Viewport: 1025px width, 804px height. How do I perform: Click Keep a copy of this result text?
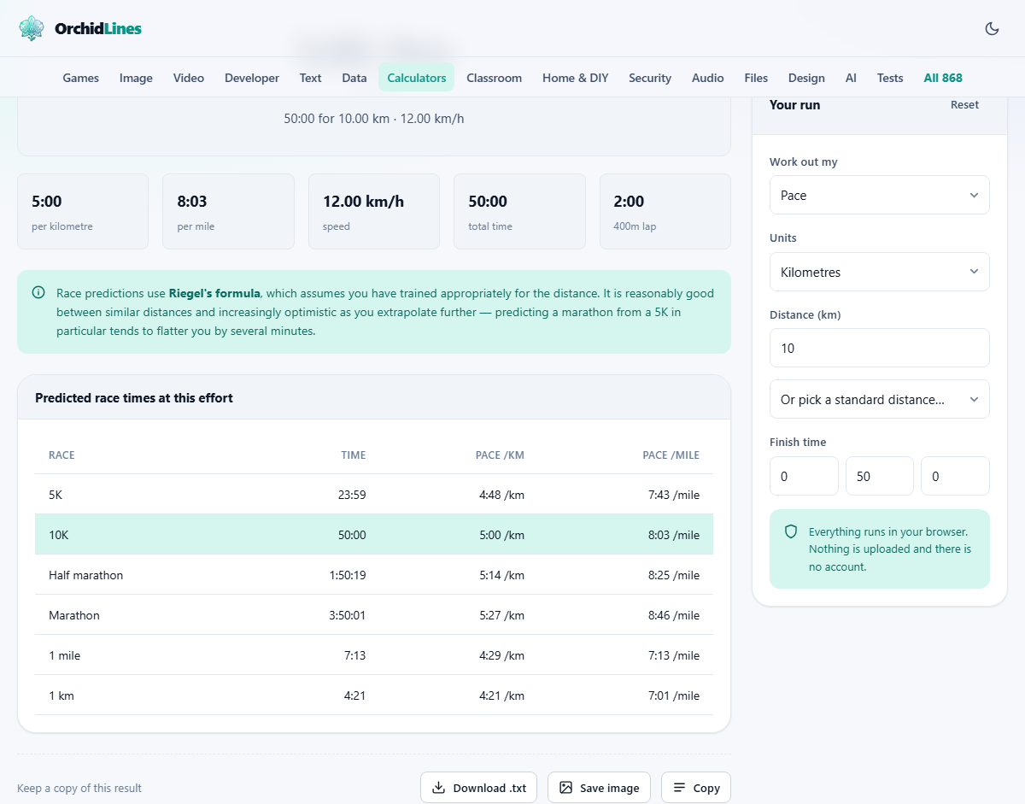click(x=79, y=789)
